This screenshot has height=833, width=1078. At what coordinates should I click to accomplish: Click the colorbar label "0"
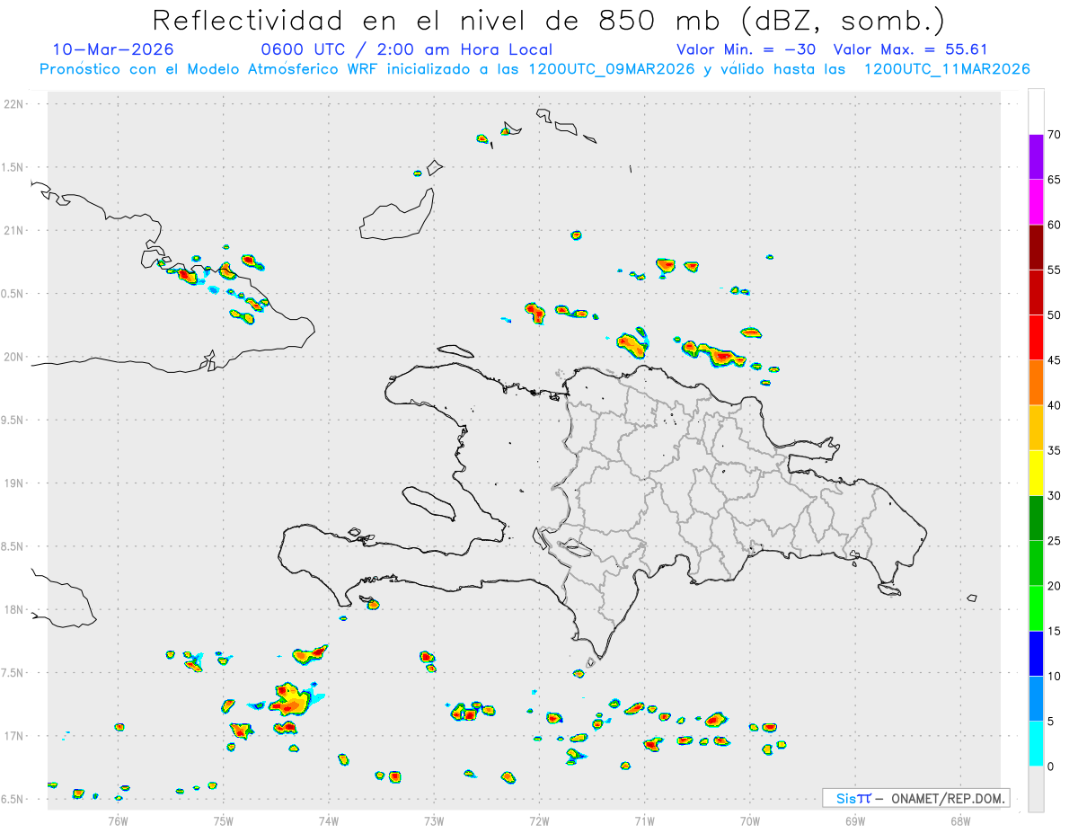tap(1051, 767)
